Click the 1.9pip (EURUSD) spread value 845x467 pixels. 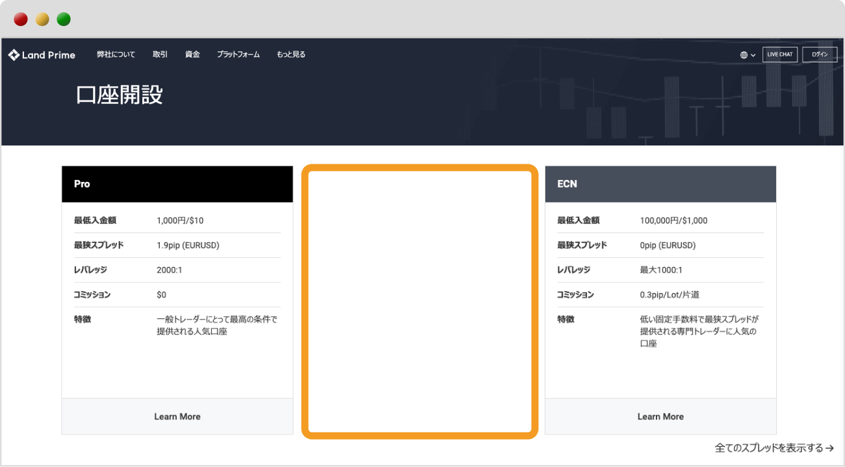pyautogui.click(x=188, y=246)
